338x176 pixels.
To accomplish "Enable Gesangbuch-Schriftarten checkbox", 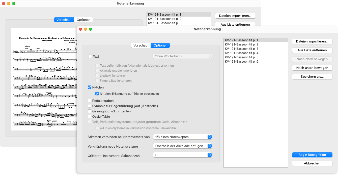I will pyautogui.click(x=90, y=111).
